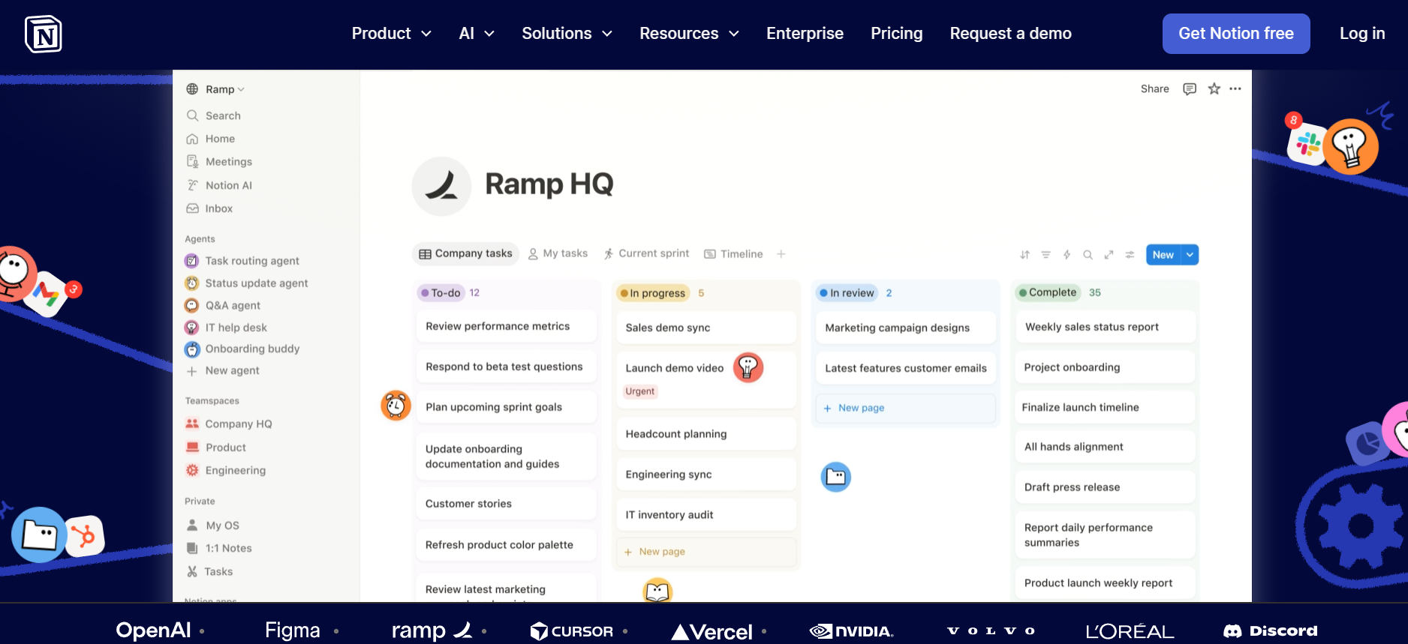Click the Onboarding buddy agent icon
This screenshot has height=644, width=1408.
[192, 349]
